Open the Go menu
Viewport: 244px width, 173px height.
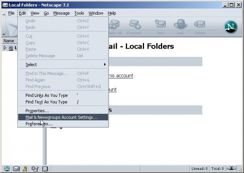46,13
